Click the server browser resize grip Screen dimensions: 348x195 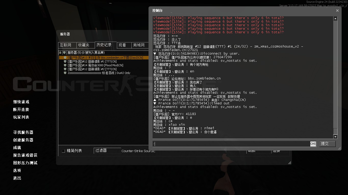point(290,163)
